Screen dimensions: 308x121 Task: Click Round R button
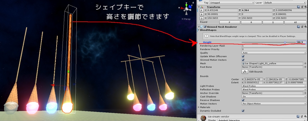[251, 22]
